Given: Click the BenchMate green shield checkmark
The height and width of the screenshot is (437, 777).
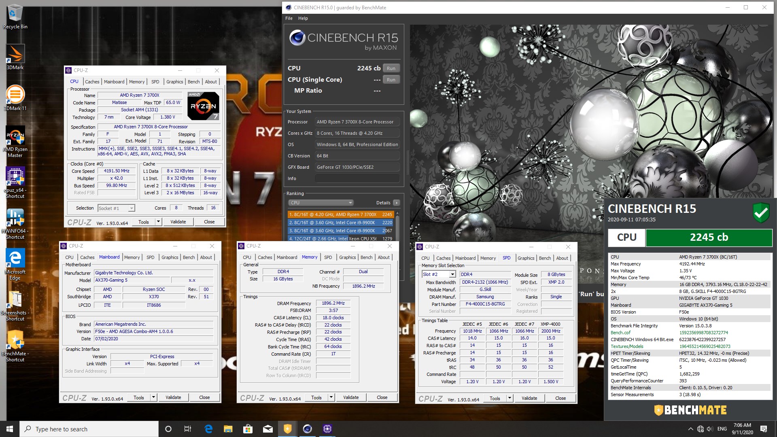Looking at the screenshot, I should point(761,212).
